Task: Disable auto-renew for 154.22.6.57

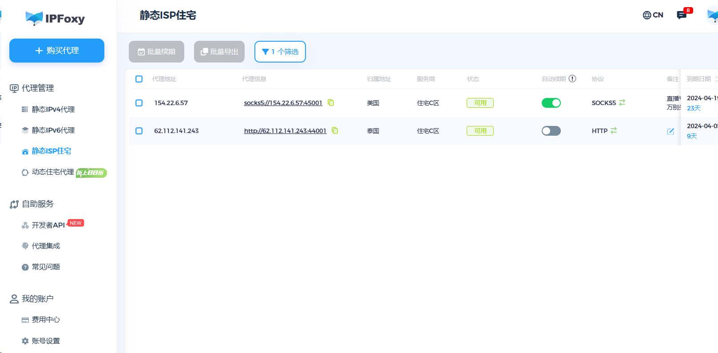Action: coord(551,103)
